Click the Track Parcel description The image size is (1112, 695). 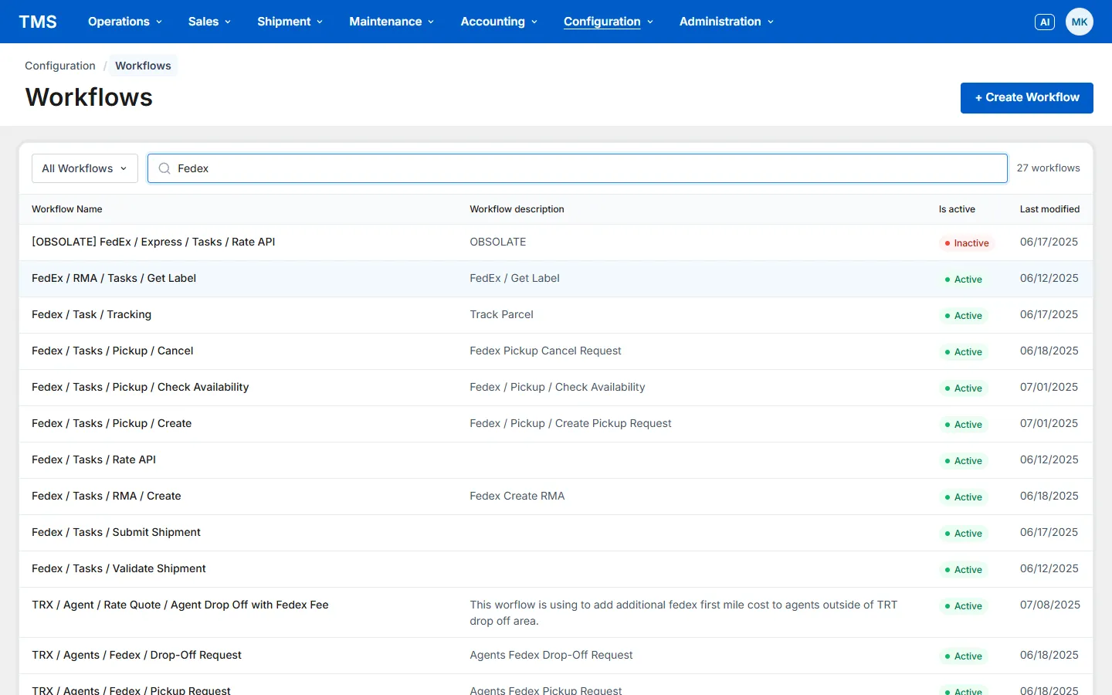point(501,314)
